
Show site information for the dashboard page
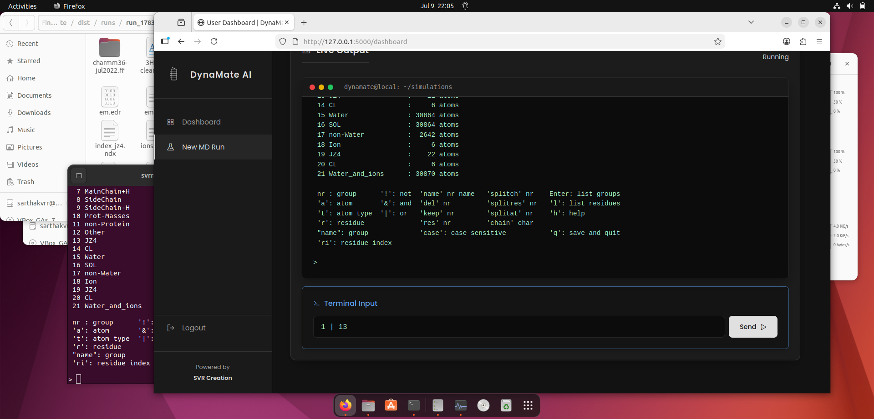click(295, 42)
